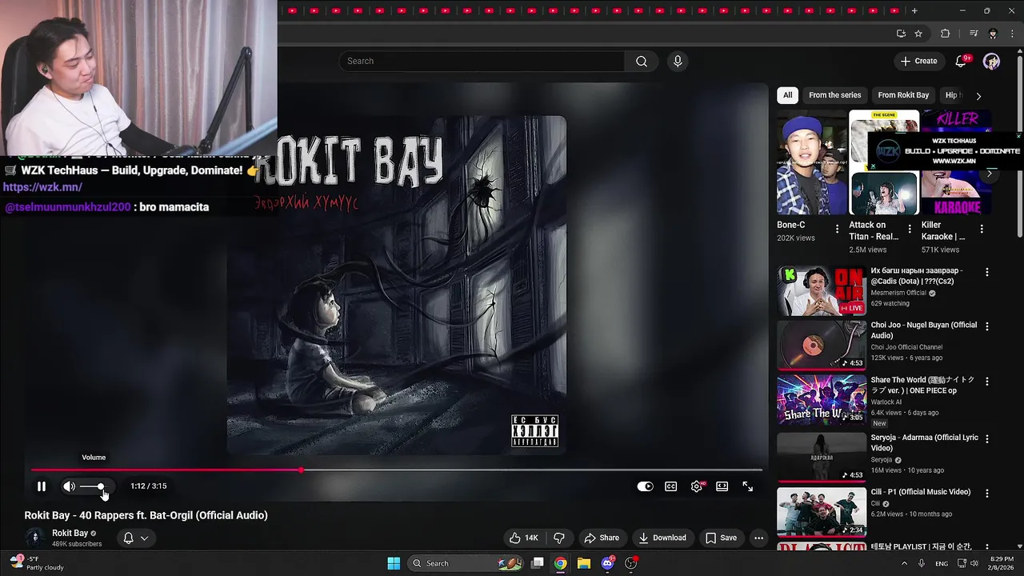The image size is (1024, 576).
Task: Open YouTube account avatar menu
Action: 991,62
